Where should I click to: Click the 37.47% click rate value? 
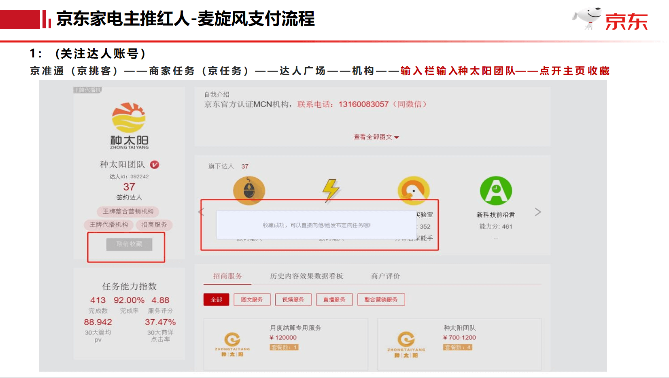point(160,322)
